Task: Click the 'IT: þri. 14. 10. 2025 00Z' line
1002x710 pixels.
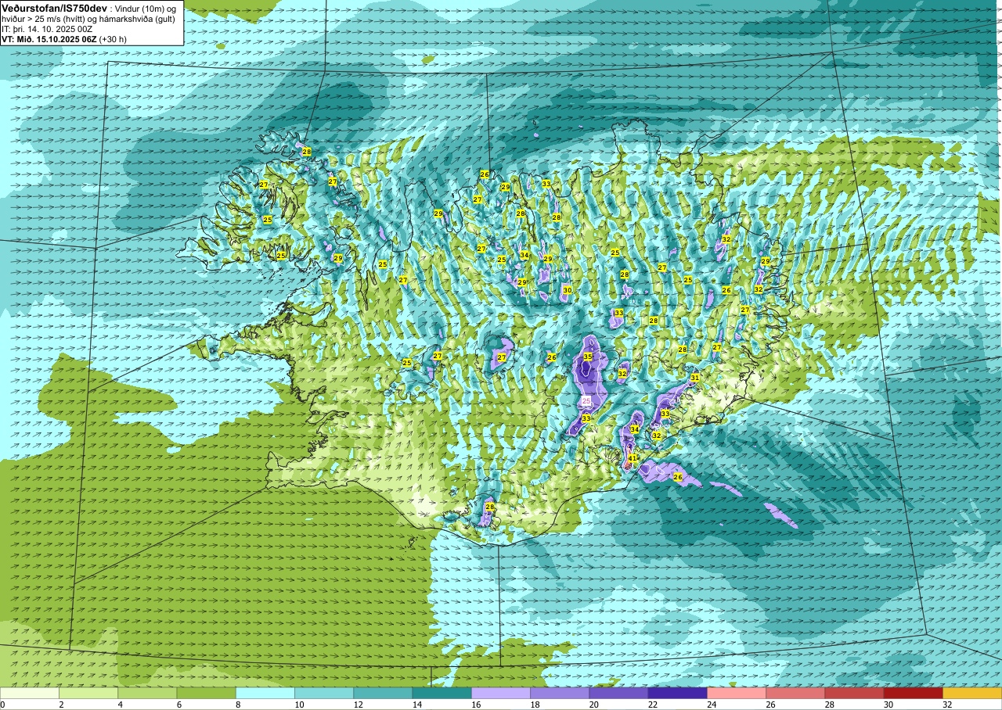Action: click(x=47, y=29)
